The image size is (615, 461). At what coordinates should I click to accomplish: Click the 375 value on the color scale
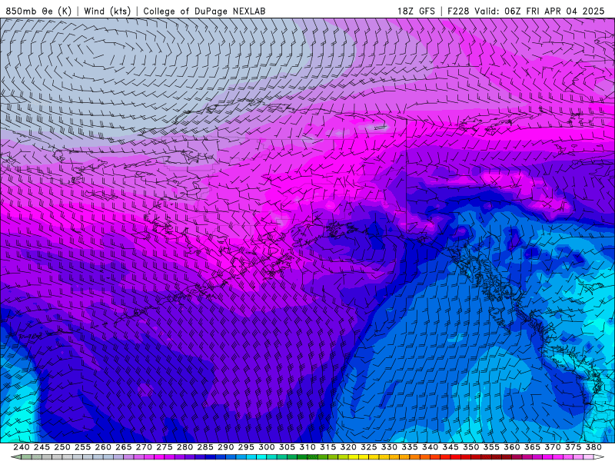[573, 447]
